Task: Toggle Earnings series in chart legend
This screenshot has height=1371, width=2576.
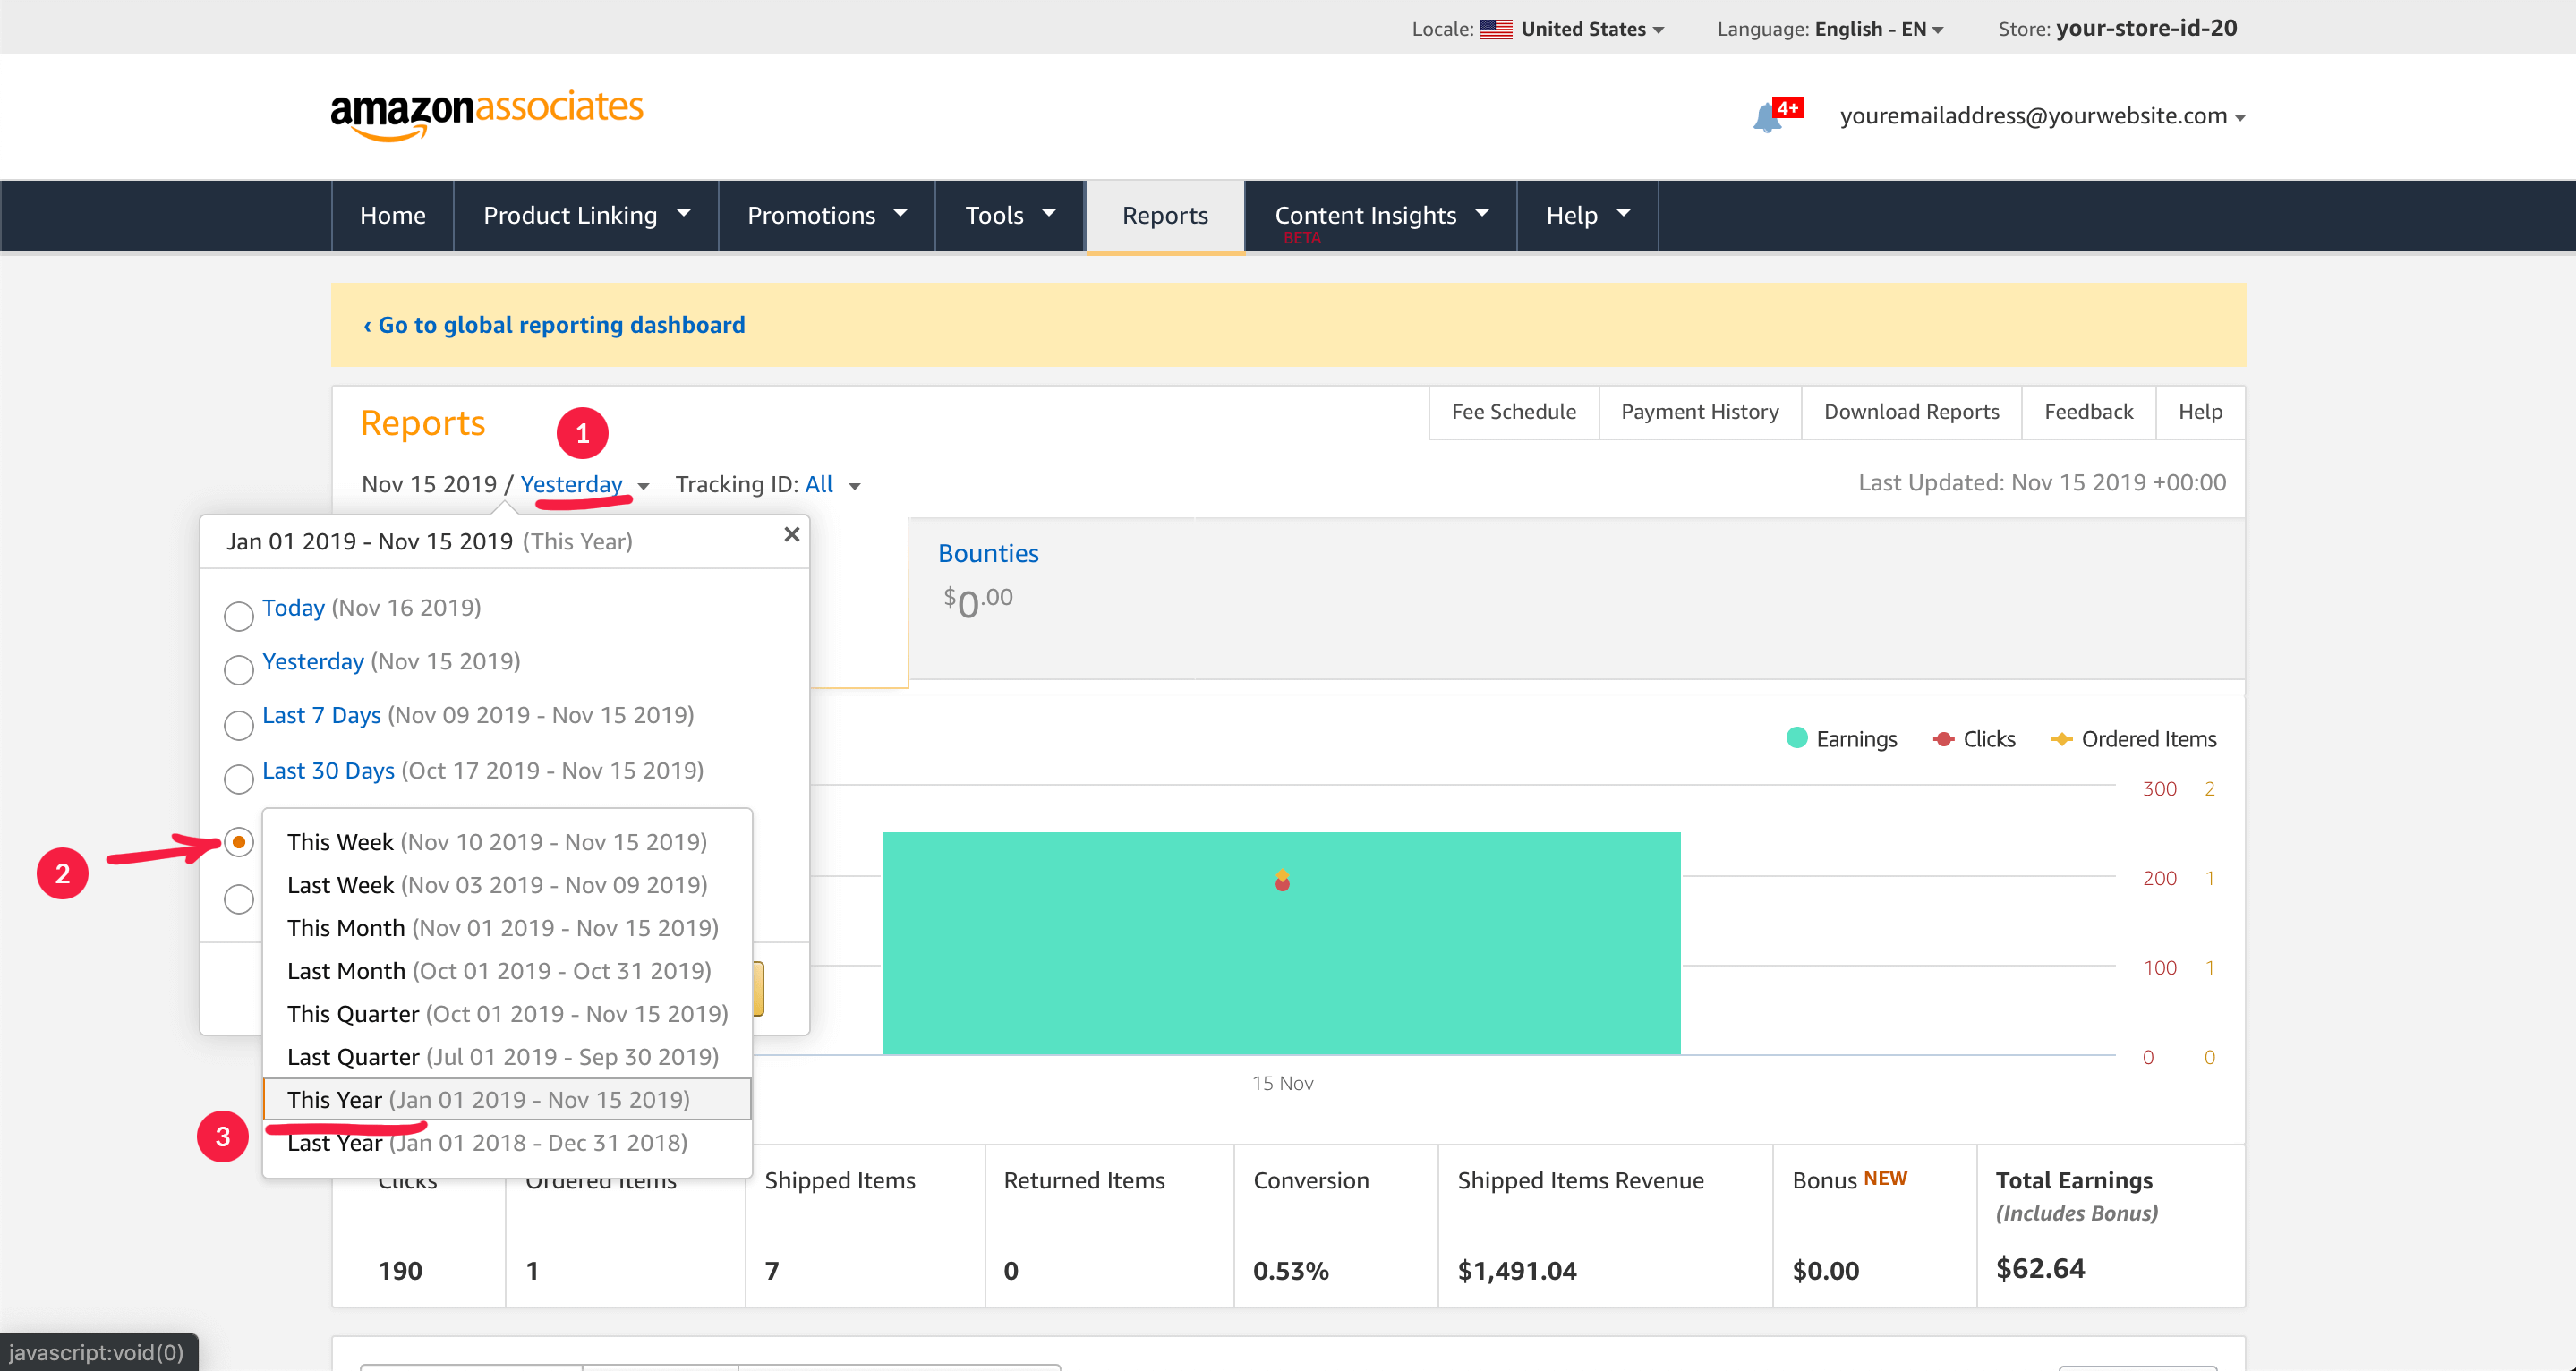Action: [1841, 739]
